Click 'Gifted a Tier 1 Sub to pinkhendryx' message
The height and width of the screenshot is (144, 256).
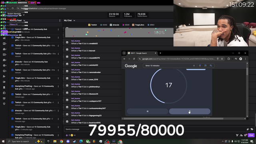pos(85,87)
